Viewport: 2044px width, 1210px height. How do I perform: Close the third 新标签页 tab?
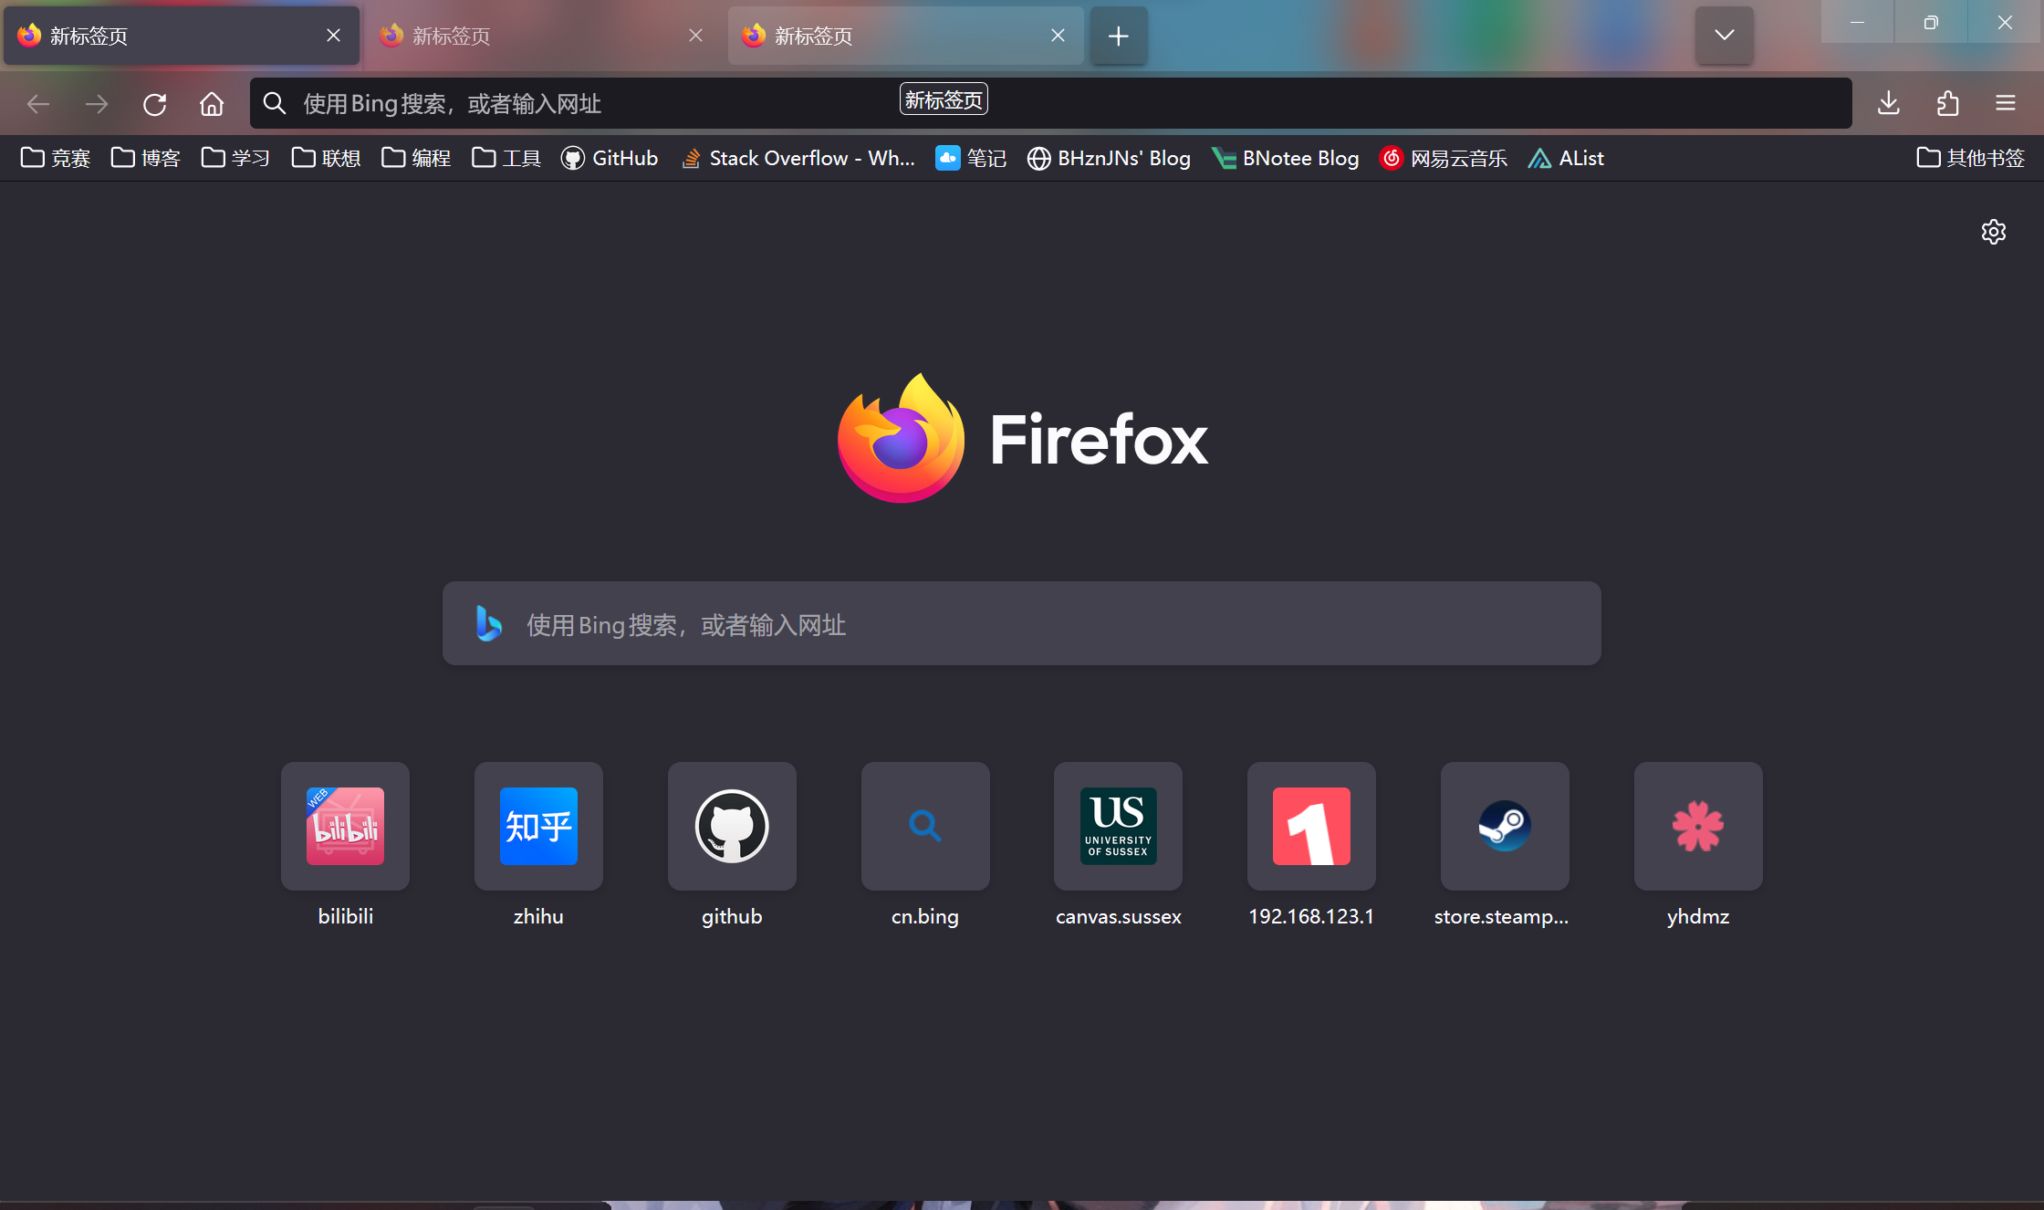coord(1058,36)
